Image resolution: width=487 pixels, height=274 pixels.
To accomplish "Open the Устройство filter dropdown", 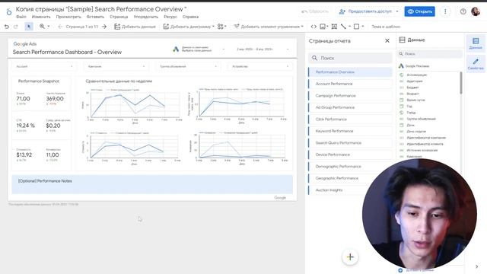I will (260, 66).
